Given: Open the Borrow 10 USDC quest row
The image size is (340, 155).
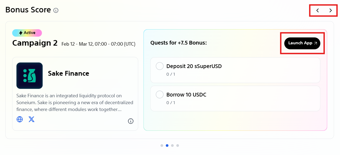Looking at the screenshot, I should point(235,98).
